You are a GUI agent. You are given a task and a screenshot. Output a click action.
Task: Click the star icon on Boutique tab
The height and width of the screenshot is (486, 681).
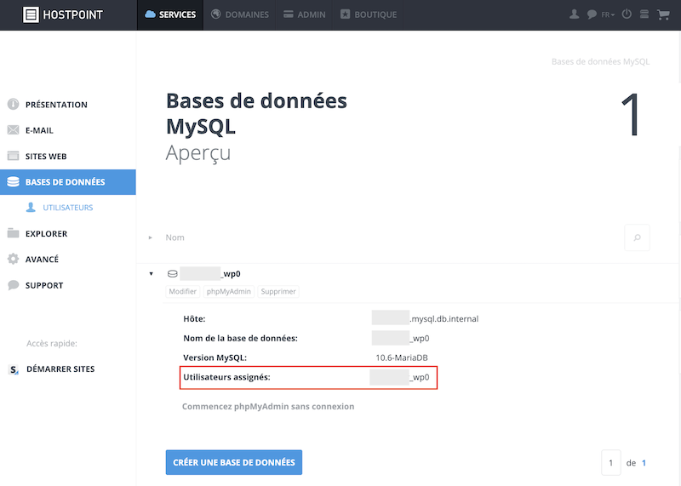[346, 14]
